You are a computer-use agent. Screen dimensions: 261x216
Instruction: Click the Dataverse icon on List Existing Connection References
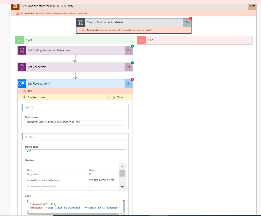(22, 50)
